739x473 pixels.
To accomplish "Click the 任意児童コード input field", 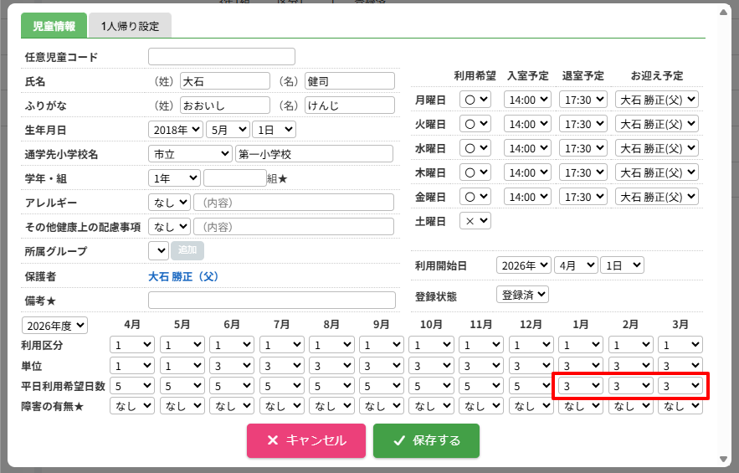I will [x=222, y=57].
